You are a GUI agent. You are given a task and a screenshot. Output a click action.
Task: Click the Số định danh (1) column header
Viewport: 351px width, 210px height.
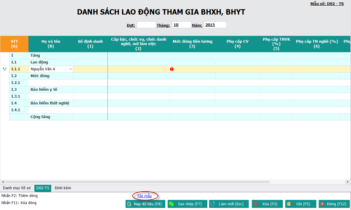tap(90, 44)
